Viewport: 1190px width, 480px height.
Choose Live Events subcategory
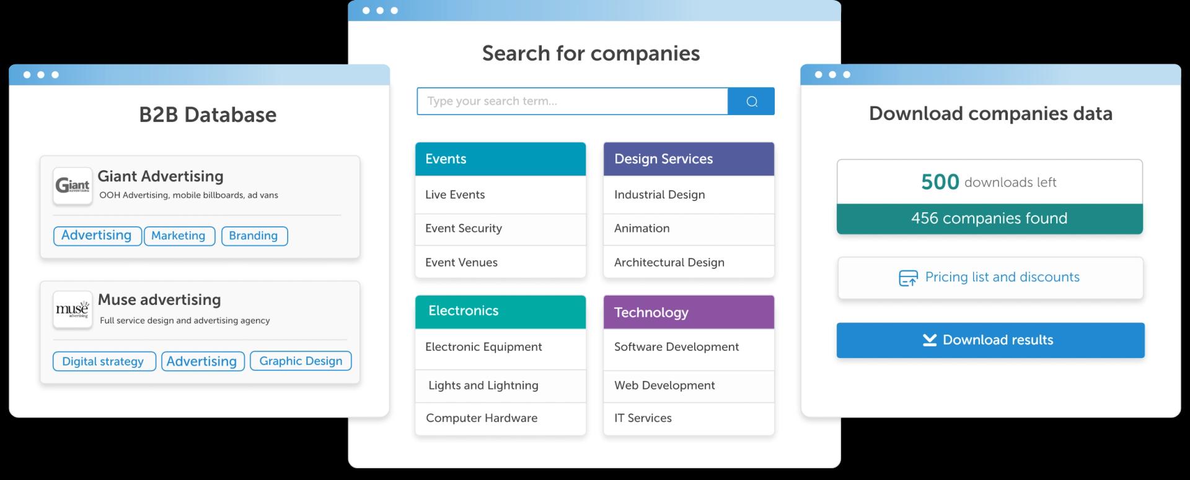click(500, 195)
